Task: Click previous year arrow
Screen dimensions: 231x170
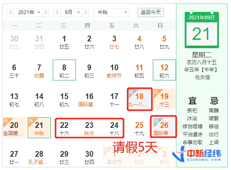Action: pos(10,13)
